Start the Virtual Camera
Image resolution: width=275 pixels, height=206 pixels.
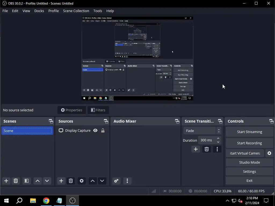click(245, 153)
